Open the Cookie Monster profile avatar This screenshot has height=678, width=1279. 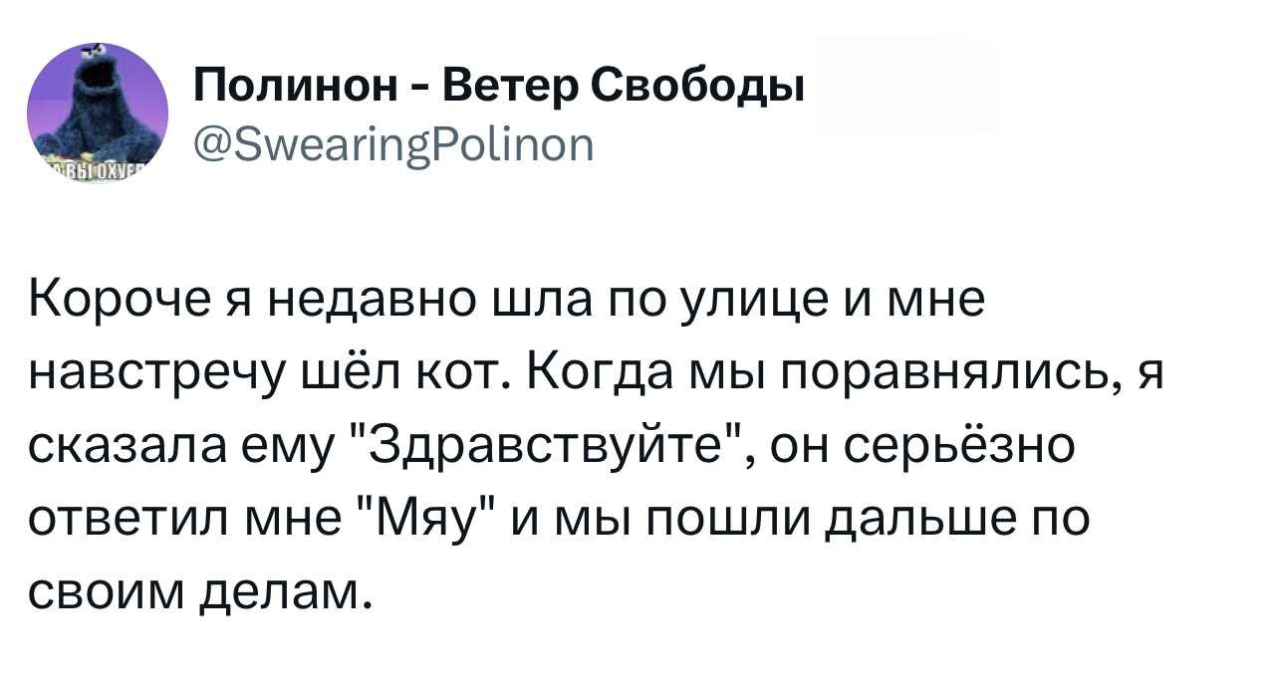pos(98,113)
